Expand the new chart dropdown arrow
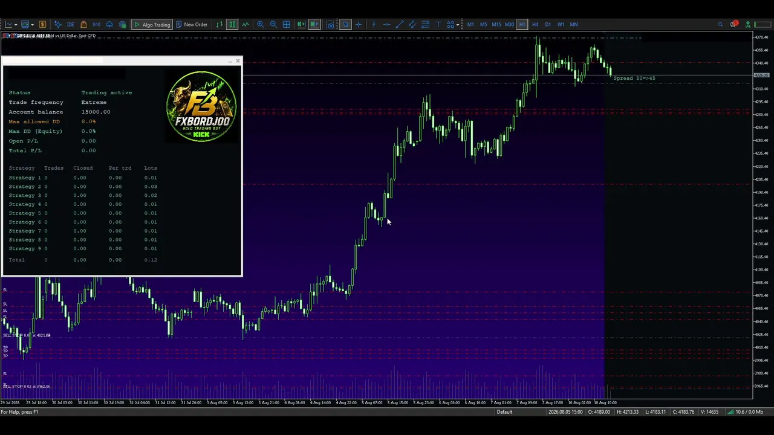 [16, 25]
